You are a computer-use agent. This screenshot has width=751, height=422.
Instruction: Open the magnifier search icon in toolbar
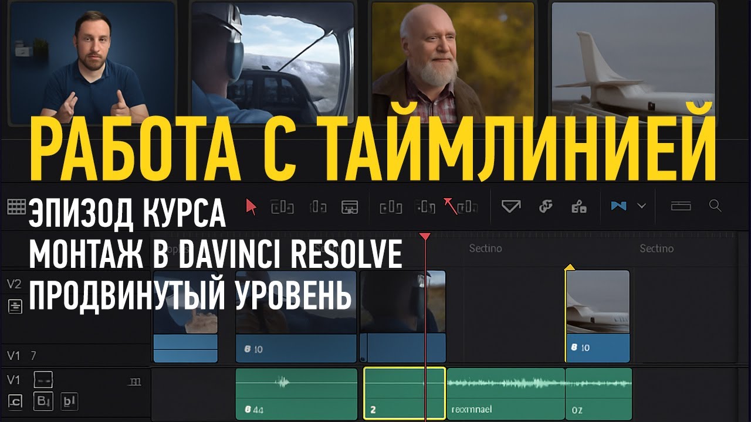click(x=715, y=206)
